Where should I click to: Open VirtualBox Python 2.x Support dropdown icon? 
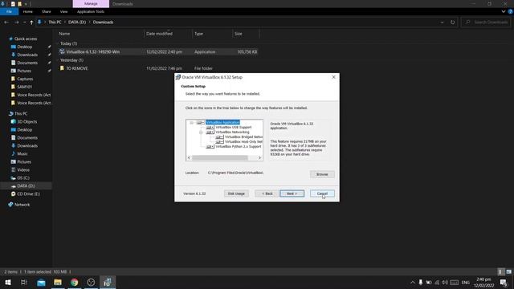(210, 147)
